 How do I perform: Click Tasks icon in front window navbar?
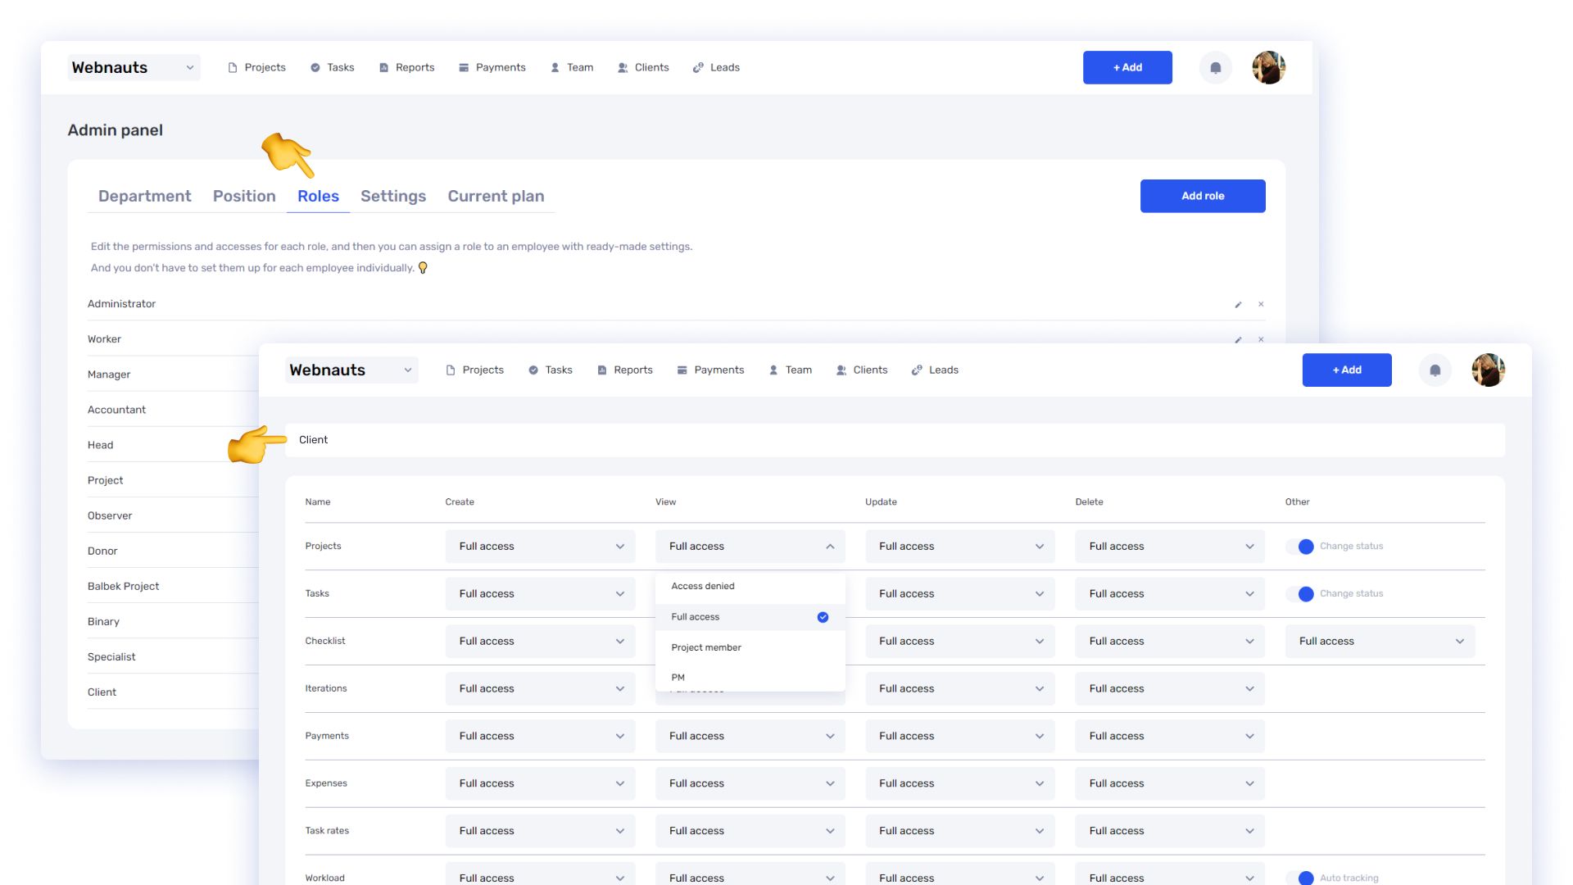[x=533, y=370]
